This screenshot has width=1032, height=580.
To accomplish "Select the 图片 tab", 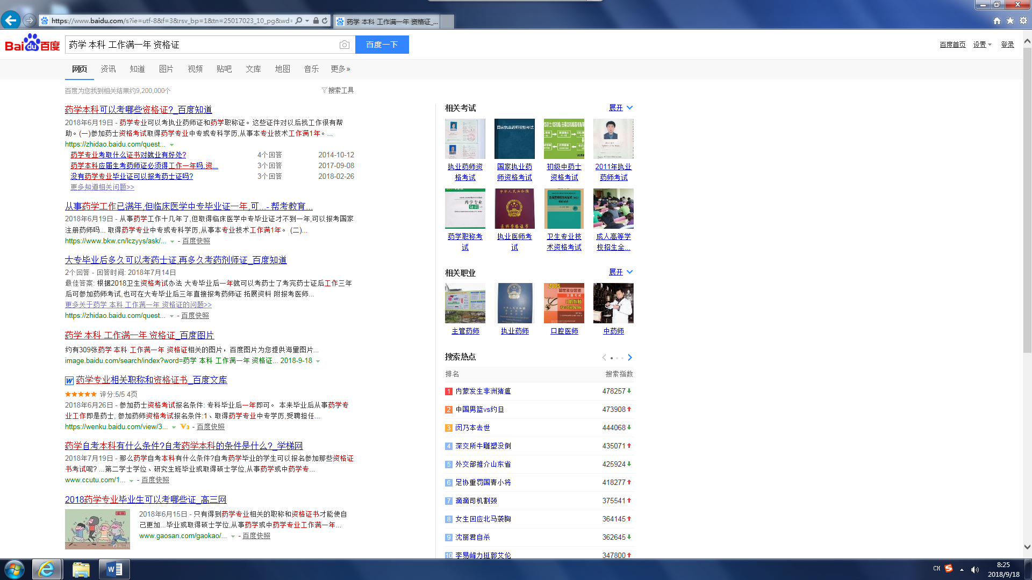I will tap(166, 69).
